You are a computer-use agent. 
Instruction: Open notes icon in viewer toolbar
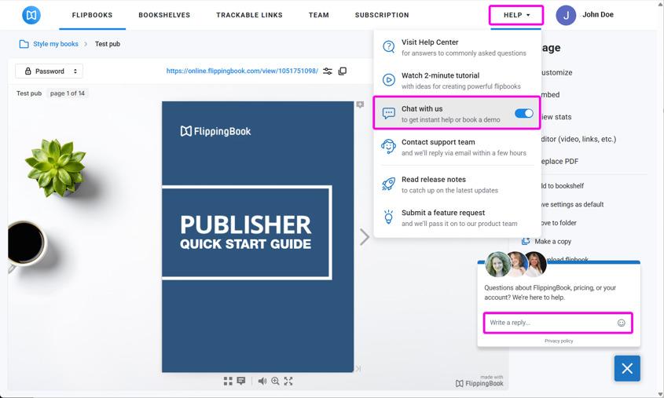point(241,381)
